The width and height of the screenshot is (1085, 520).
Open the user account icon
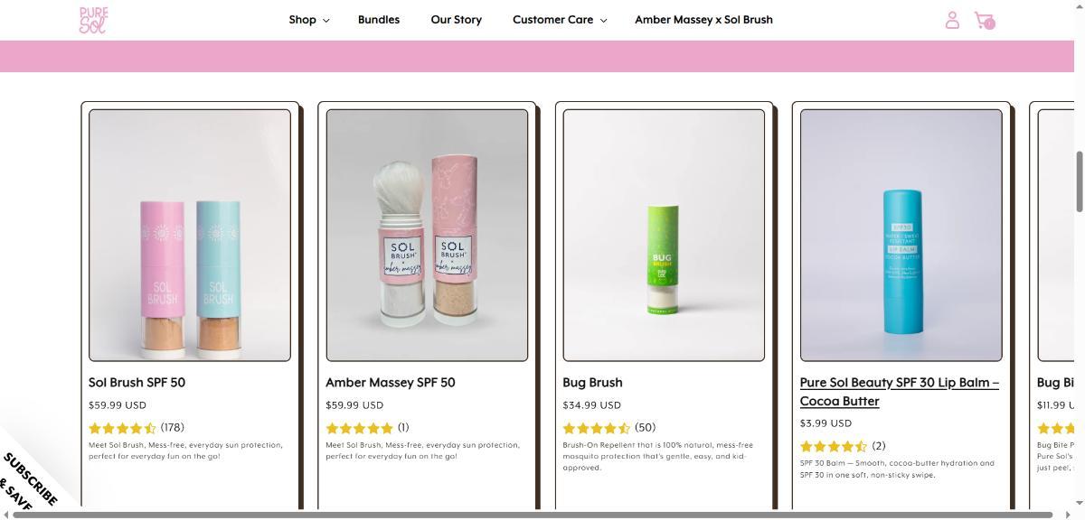point(952,20)
